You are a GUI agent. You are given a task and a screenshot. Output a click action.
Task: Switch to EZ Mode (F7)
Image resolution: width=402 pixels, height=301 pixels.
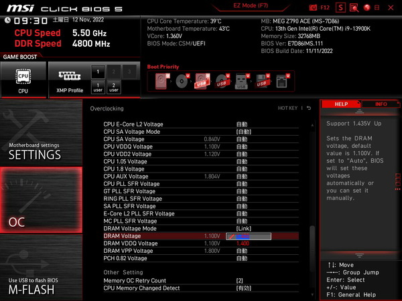coord(251,5)
